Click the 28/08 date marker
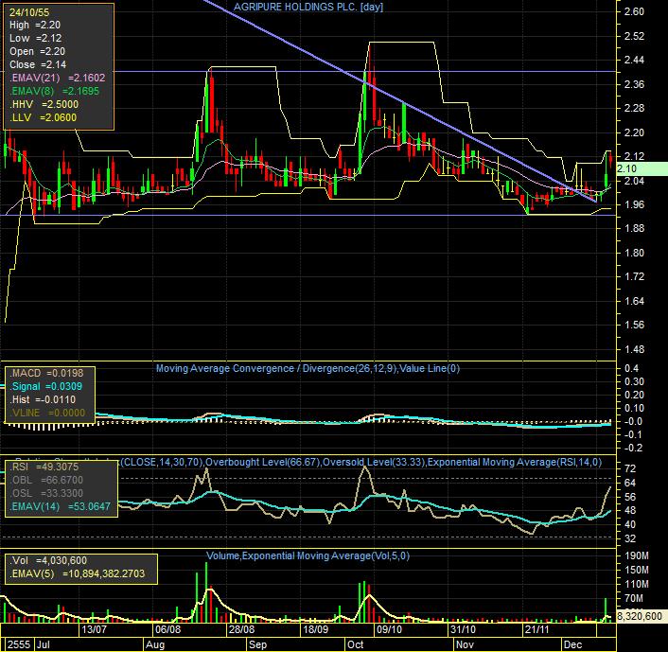The width and height of the screenshot is (668, 652). [241, 629]
